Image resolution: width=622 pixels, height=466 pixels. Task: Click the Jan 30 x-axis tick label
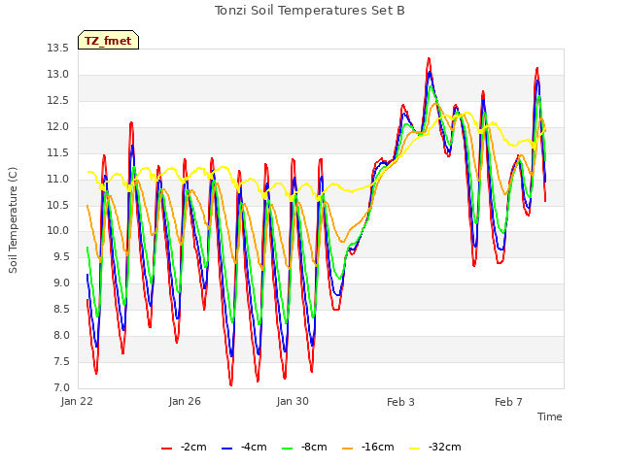293,401
